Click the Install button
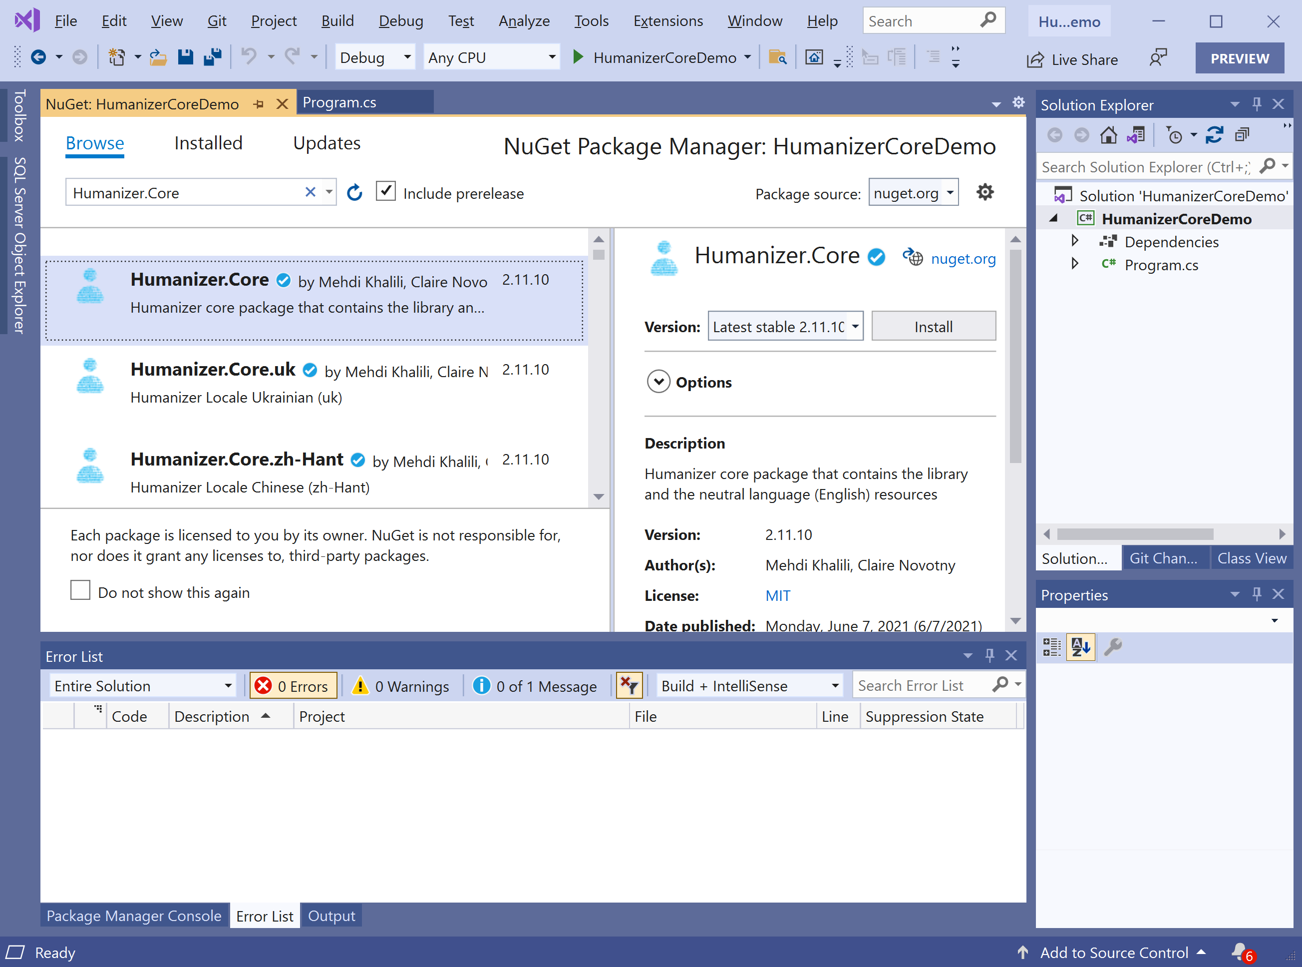Viewport: 1302px width, 967px height. click(x=933, y=327)
